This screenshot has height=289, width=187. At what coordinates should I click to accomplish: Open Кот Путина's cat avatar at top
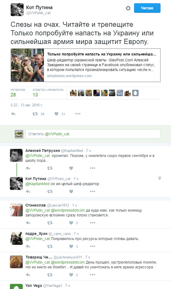click(17, 10)
